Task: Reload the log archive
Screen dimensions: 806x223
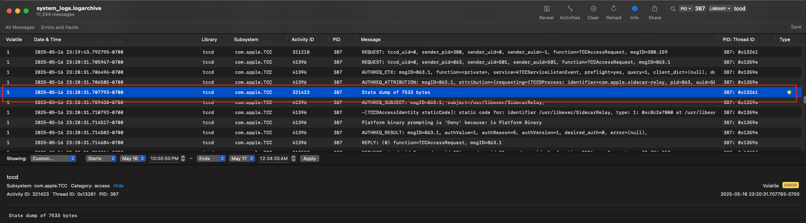Action: click(614, 9)
